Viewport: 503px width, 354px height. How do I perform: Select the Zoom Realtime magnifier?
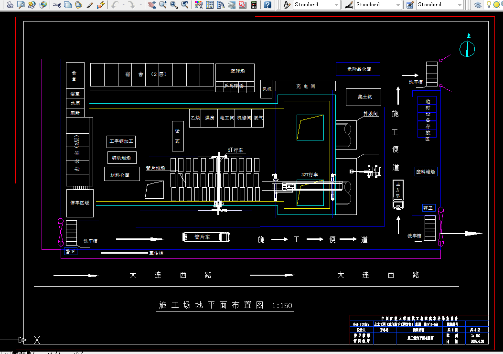162,4
